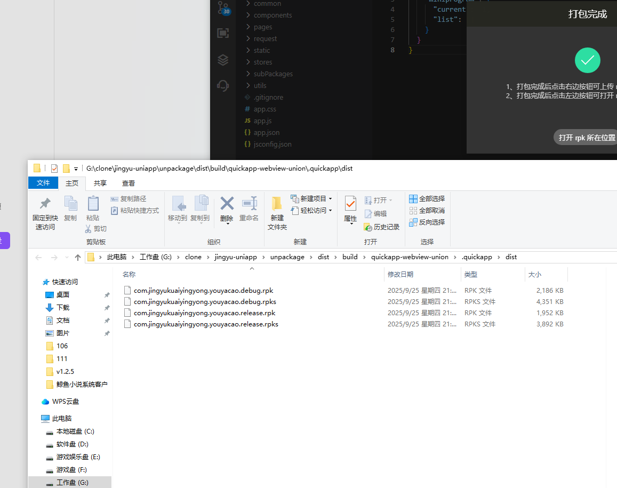Viewport: 617px width, 488px height.
Task: Open Desktop in quick access
Action: (x=62, y=295)
